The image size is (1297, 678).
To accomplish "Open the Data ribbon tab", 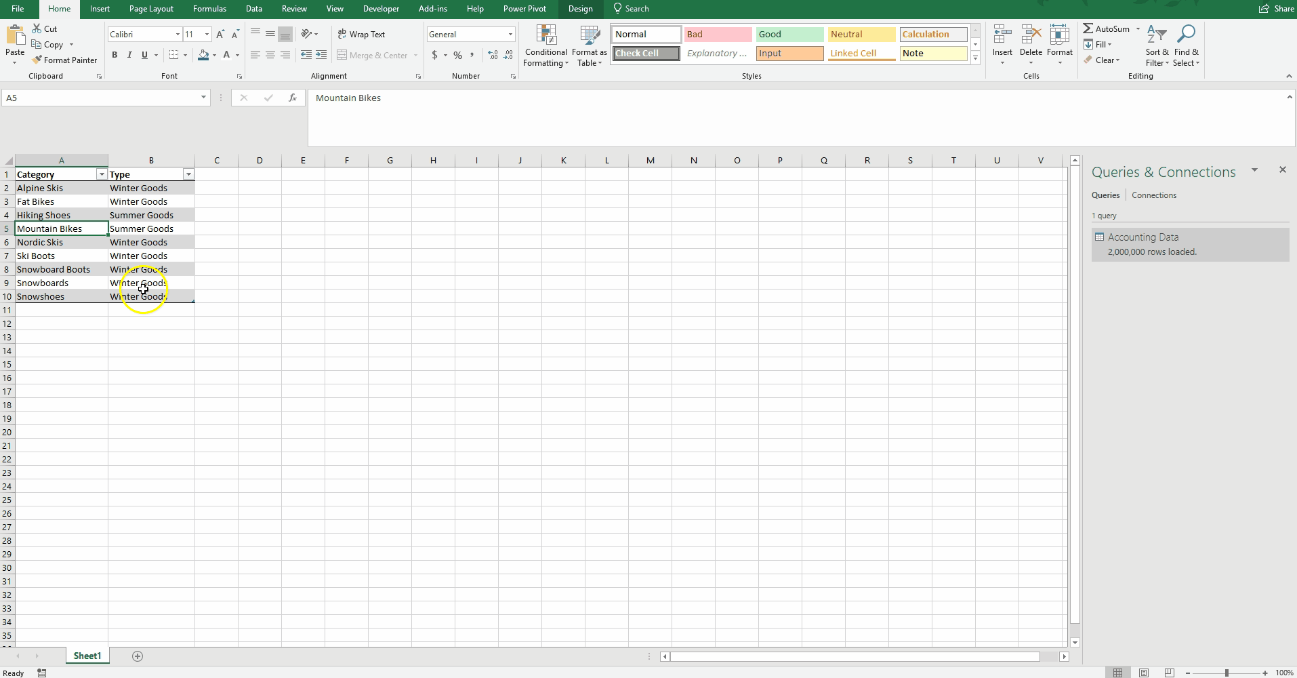I will point(253,9).
